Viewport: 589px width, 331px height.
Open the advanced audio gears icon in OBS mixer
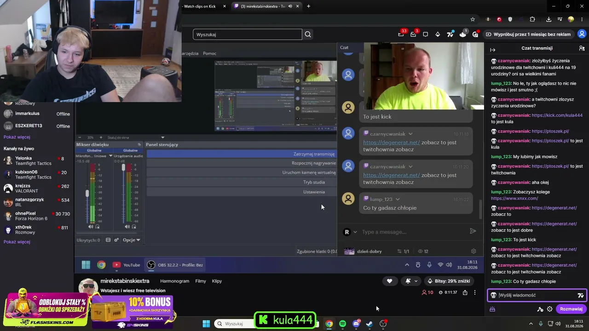point(116,240)
